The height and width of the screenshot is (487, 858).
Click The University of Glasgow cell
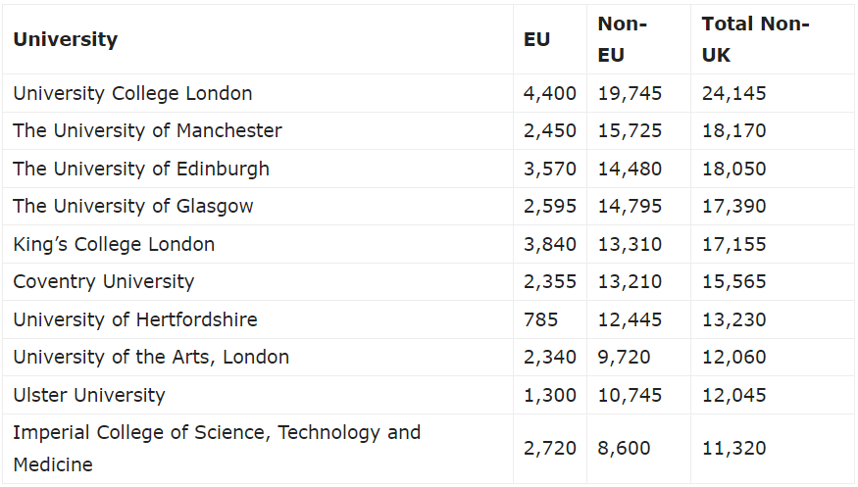pos(133,207)
